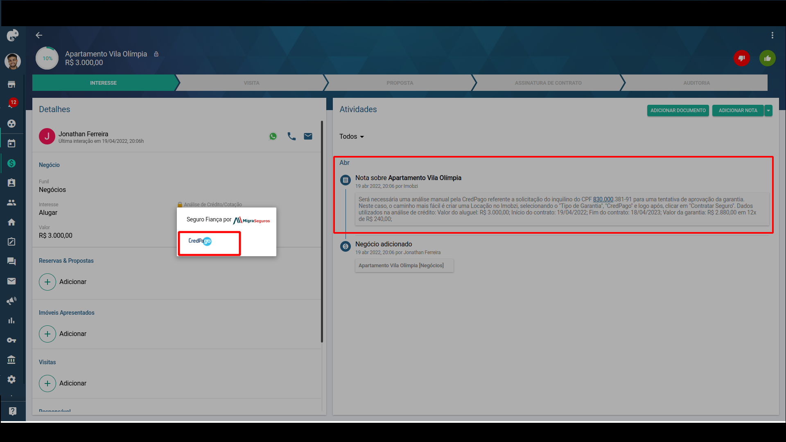The height and width of the screenshot is (442, 786).
Task: Click the Interesse value Alugar
Action: (x=48, y=213)
